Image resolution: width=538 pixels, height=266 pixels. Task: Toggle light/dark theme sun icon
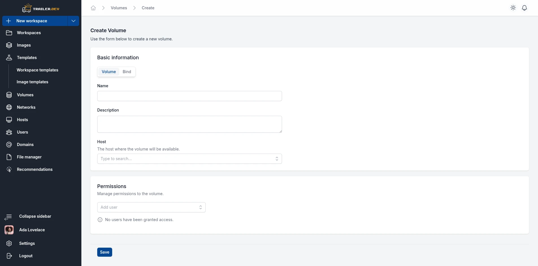pos(513,8)
